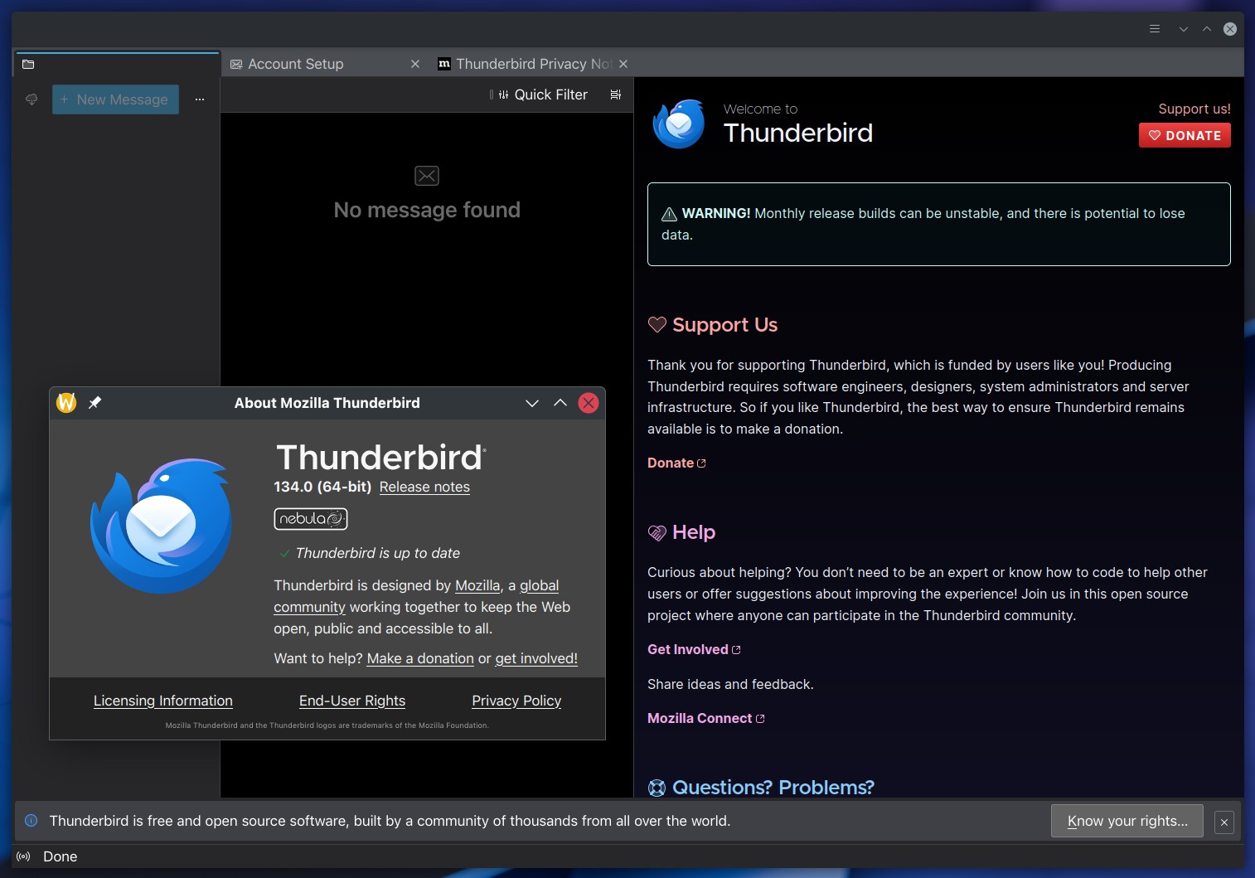Open the folder pane three-dots options menu
1255x878 pixels.
200,99
